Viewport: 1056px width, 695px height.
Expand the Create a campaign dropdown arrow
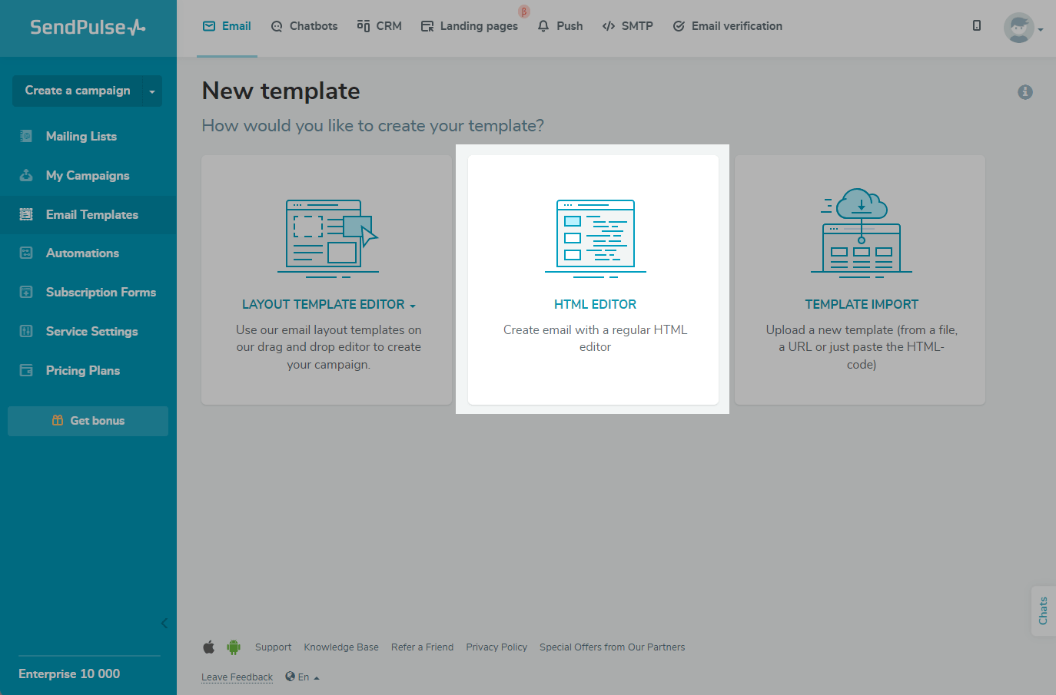pyautogui.click(x=152, y=91)
